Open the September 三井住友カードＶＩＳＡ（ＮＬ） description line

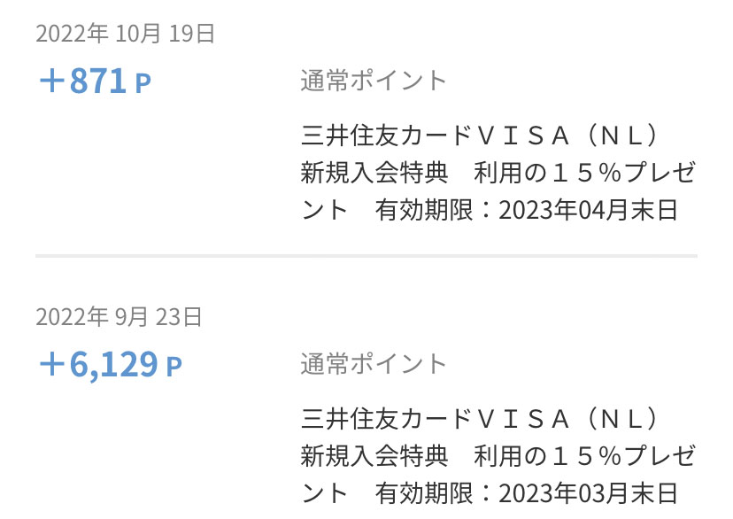coord(481,418)
